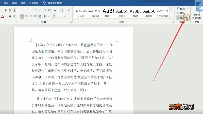Image resolution: width=203 pixels, height=114 pixels.
Task: Toggle justify alignment
Action: pyautogui.click(x=35, y=16)
